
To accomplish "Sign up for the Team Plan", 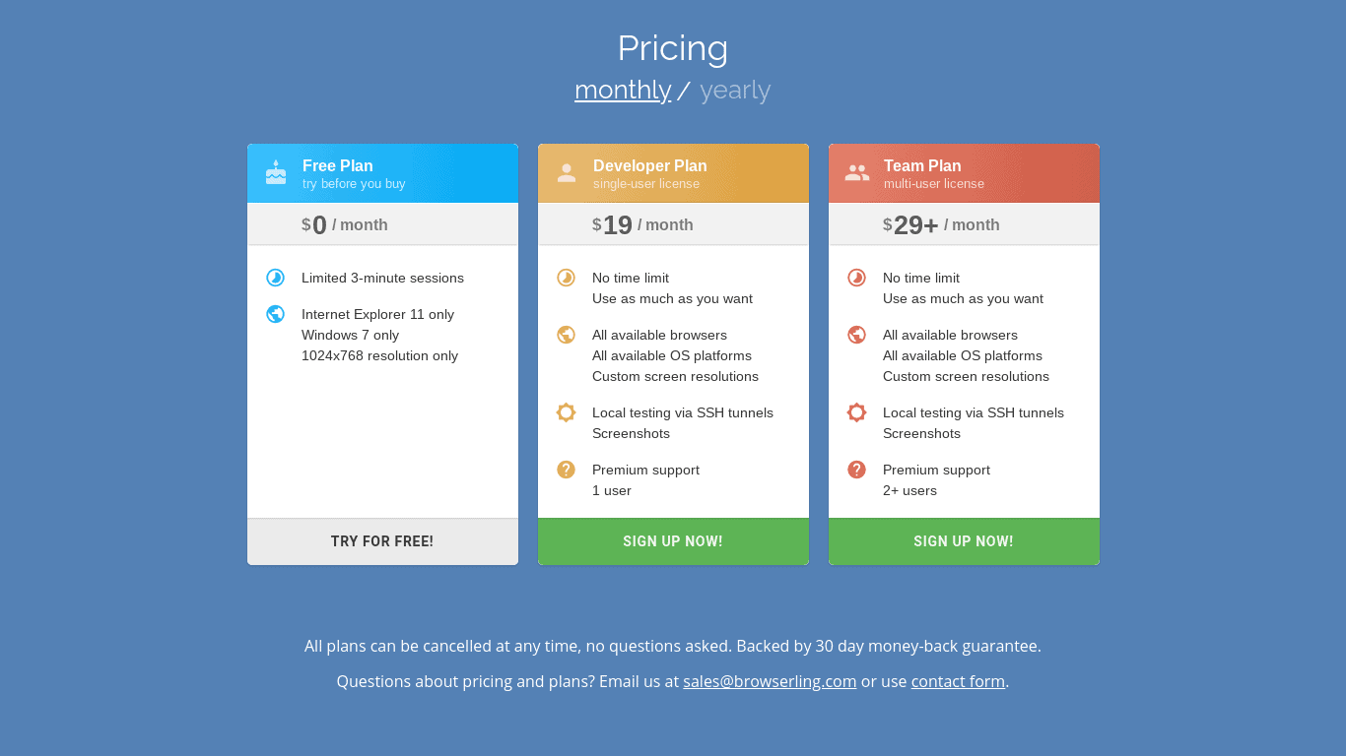I will [x=964, y=541].
